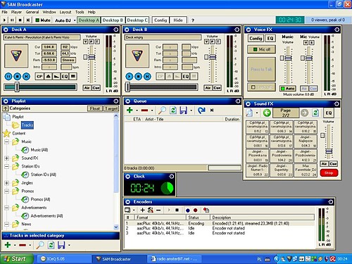
Task: Save the Queue with floppy disk icon
Action: point(183,110)
